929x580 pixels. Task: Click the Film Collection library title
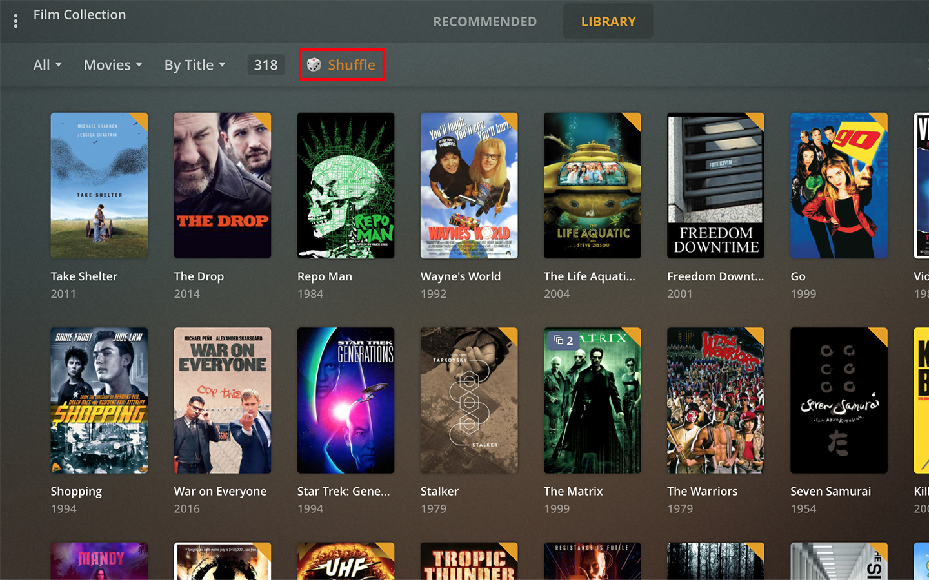pyautogui.click(x=79, y=15)
